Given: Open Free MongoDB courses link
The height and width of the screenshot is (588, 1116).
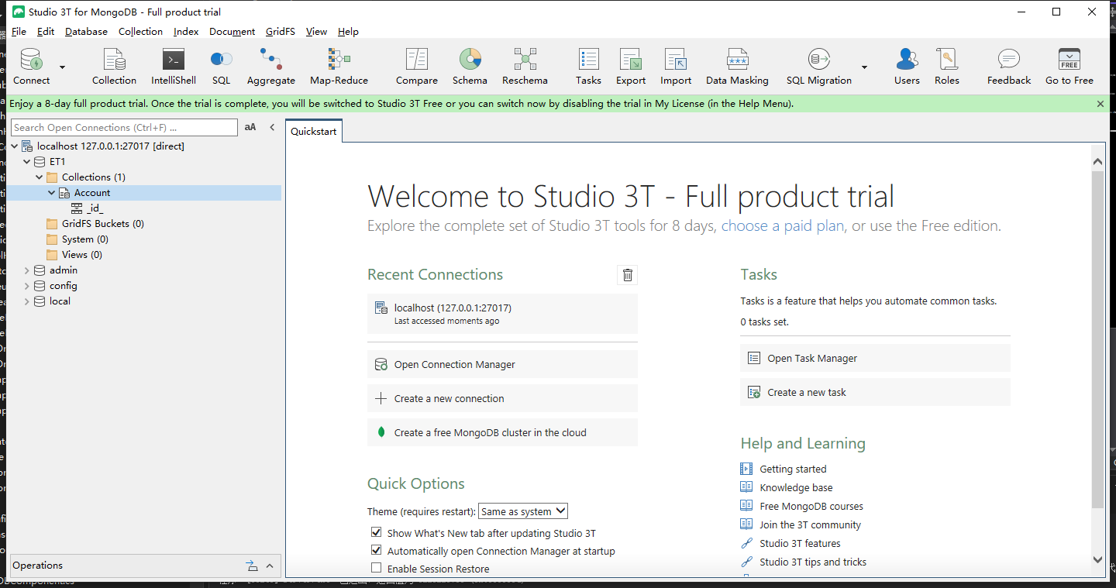Looking at the screenshot, I should pos(811,506).
